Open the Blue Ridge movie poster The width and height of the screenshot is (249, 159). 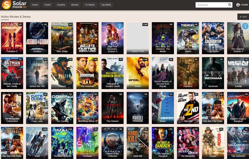pos(62,38)
